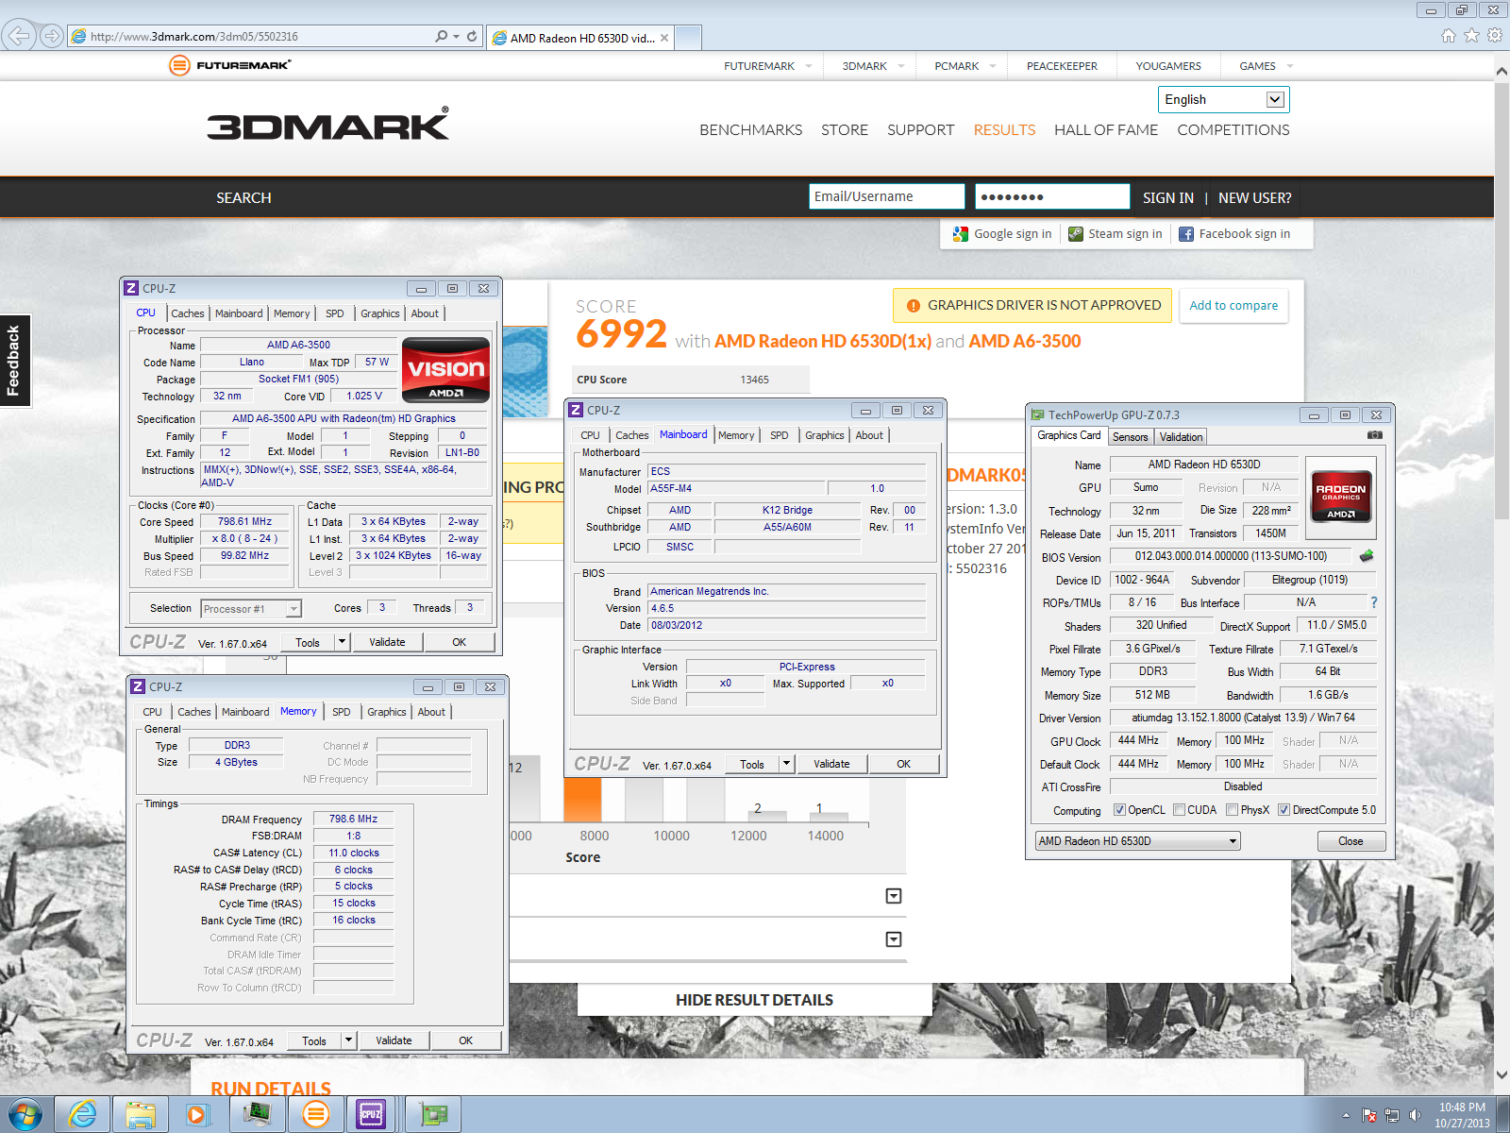Refresh the page with reload icon
The width and height of the screenshot is (1510, 1133).
472,36
